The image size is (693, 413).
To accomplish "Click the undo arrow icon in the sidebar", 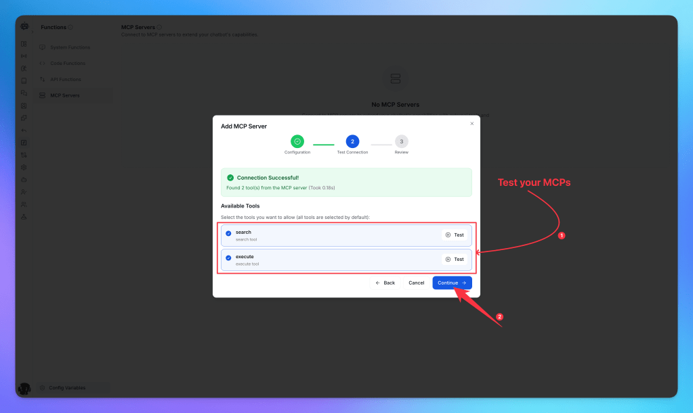I will pos(24,130).
